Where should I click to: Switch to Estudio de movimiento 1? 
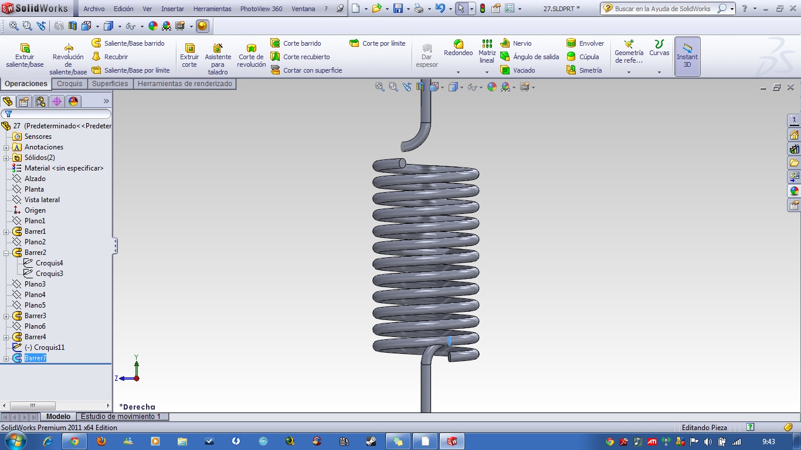(121, 417)
